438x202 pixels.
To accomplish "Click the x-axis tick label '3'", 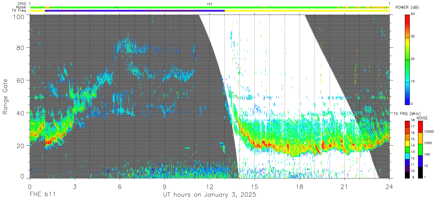I will coord(75,187).
